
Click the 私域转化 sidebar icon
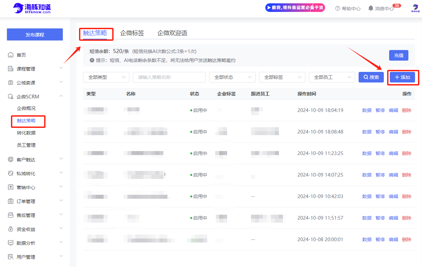pos(11,174)
